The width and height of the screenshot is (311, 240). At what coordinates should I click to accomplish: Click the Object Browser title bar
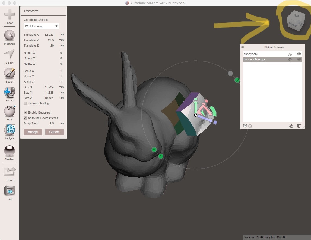click(x=272, y=47)
